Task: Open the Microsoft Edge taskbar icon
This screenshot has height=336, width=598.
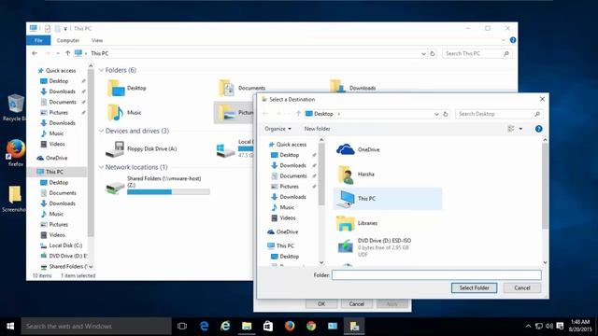Action: click(x=204, y=326)
